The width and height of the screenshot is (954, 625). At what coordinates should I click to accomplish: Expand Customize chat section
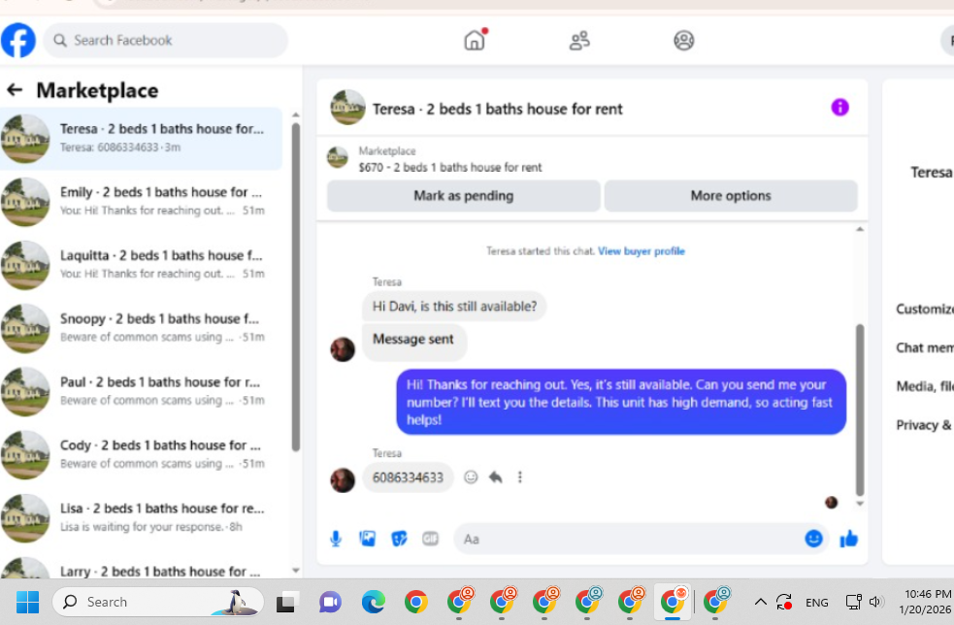click(924, 310)
